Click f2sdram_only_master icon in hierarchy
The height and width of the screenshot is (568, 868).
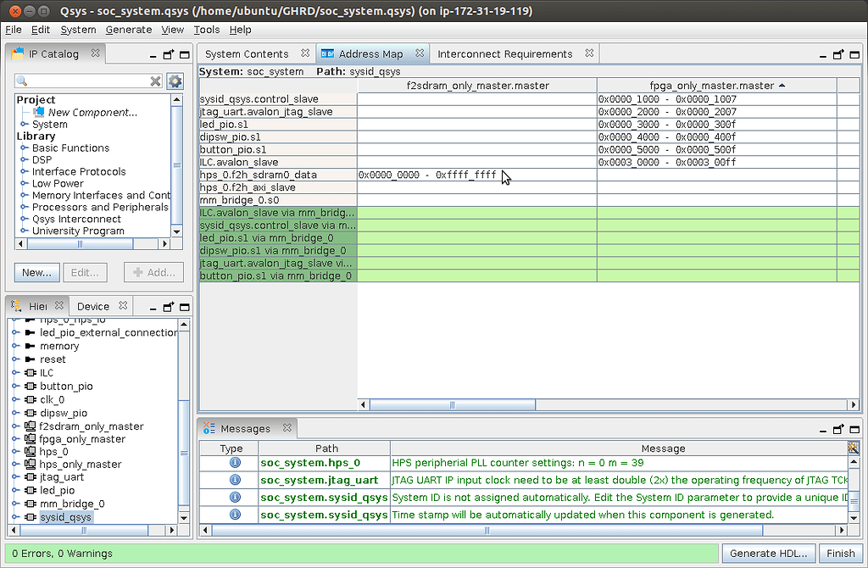(30, 426)
